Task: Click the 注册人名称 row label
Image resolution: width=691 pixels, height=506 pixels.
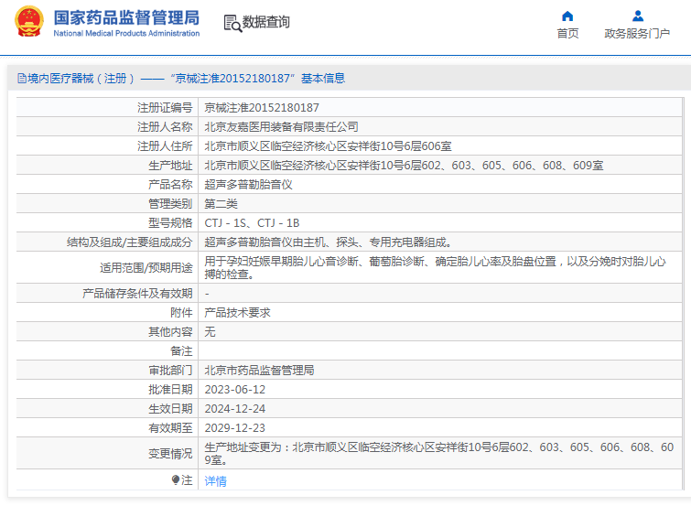Action: 165,127
